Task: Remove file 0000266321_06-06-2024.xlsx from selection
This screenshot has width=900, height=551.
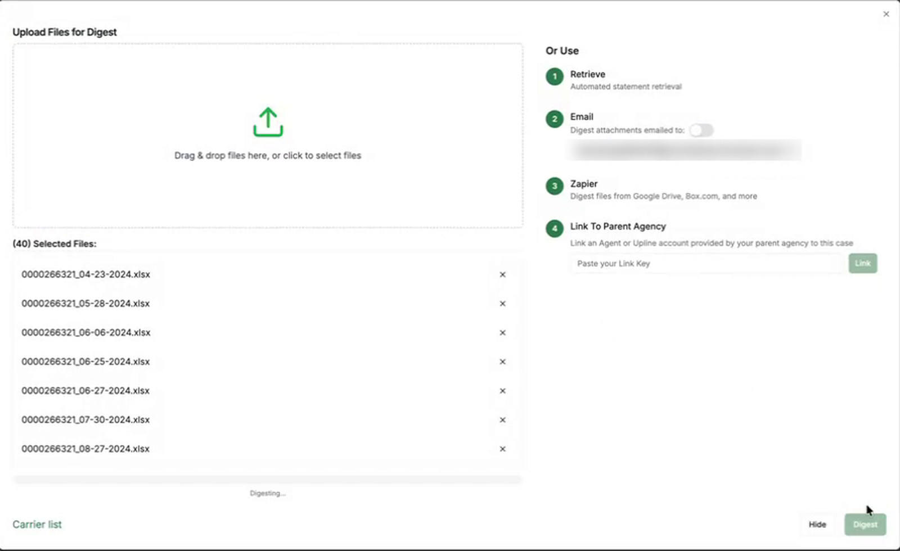Action: (502, 333)
